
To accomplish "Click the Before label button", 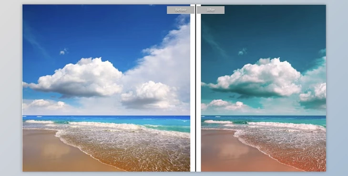I will click(181, 10).
